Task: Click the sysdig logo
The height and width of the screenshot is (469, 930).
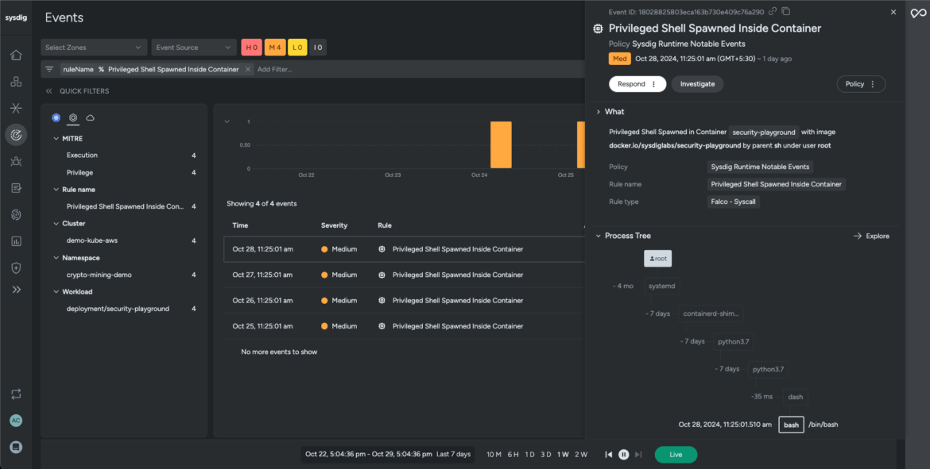Action: pyautogui.click(x=16, y=17)
